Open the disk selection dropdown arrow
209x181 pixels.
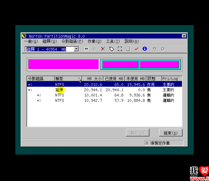(76, 49)
